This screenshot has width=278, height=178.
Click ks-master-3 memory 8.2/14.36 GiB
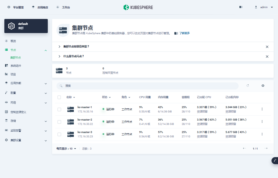click(166, 137)
